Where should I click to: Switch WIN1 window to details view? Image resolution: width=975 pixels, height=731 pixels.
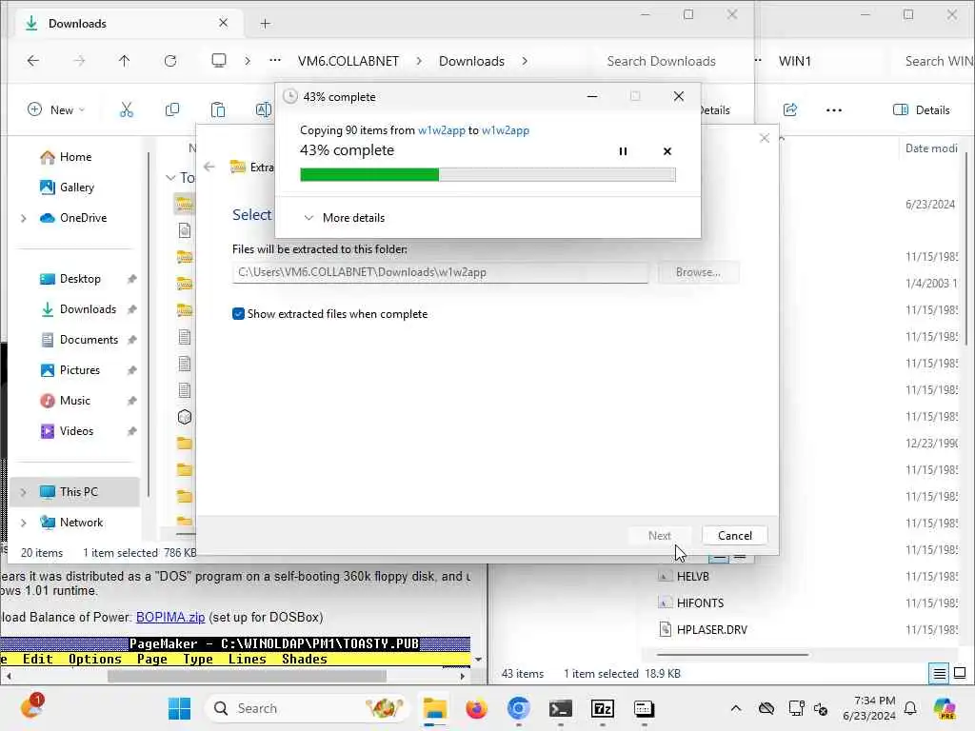(939, 673)
